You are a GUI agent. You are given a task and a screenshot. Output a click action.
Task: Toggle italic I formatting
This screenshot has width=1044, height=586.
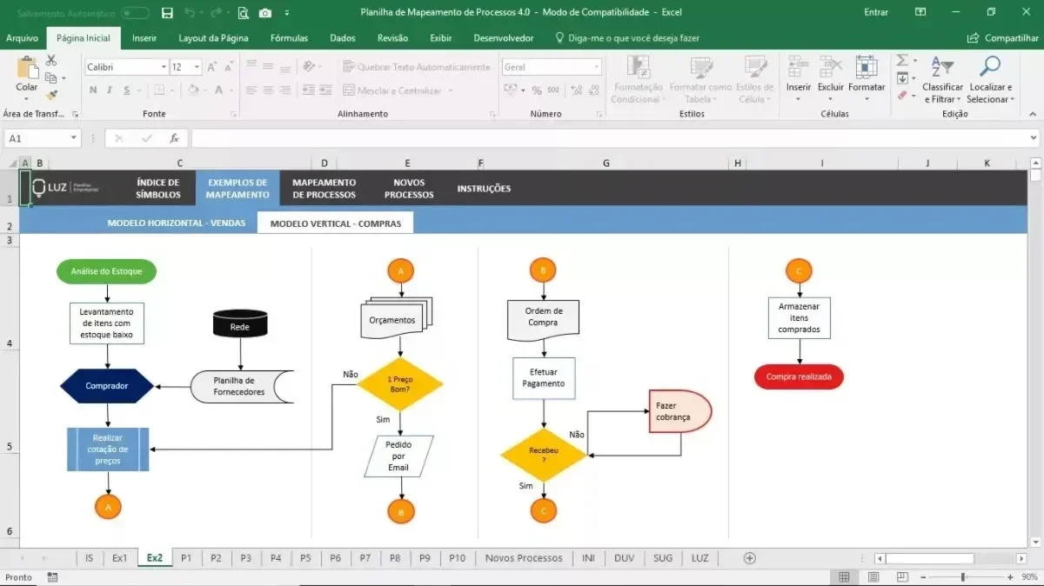pos(110,90)
